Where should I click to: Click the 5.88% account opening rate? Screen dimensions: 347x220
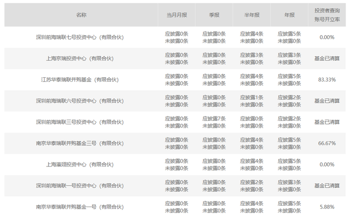click(327, 207)
